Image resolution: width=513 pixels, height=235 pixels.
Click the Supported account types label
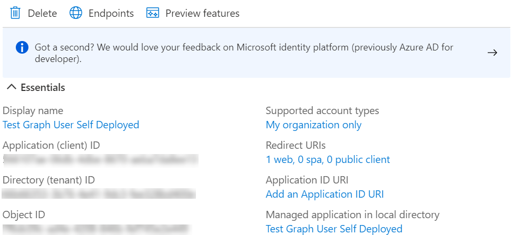[x=322, y=110]
